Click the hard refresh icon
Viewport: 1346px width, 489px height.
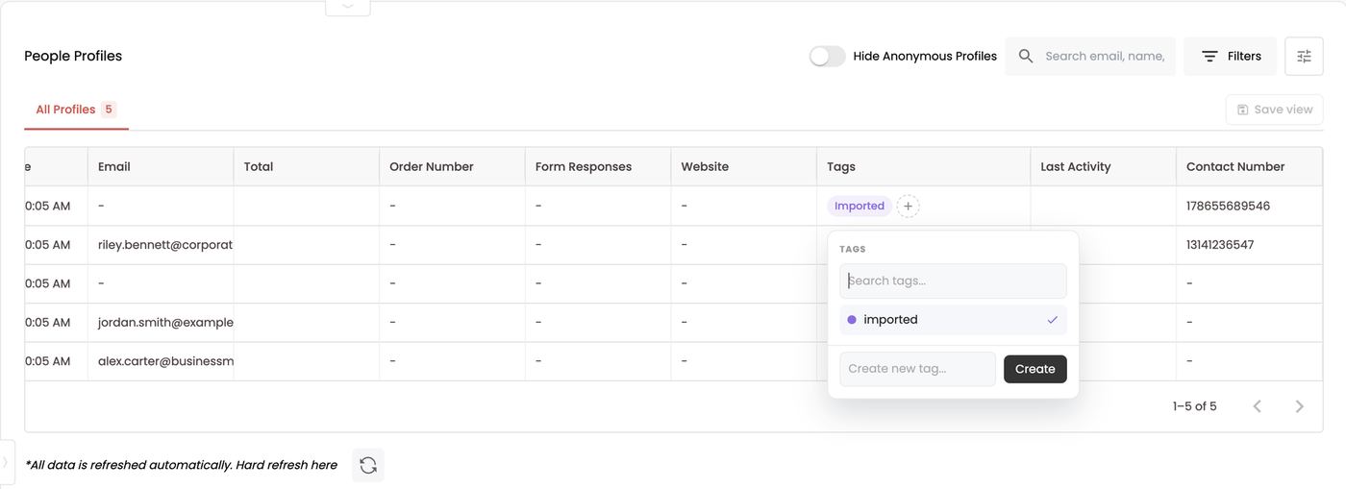point(368,466)
